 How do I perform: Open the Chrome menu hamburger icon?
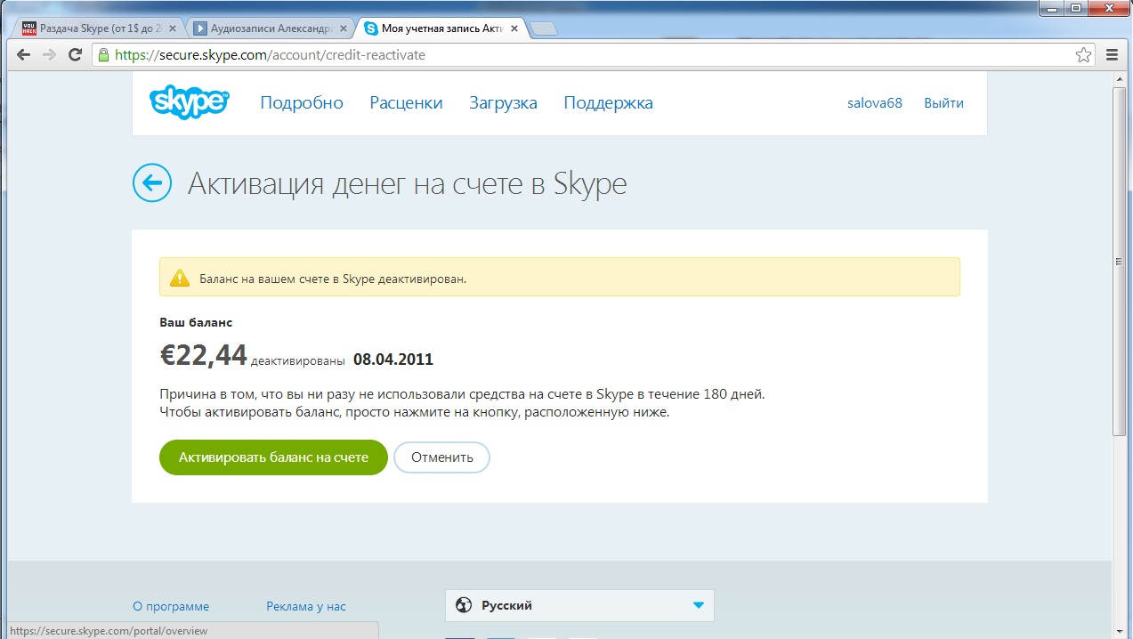pyautogui.click(x=1112, y=55)
